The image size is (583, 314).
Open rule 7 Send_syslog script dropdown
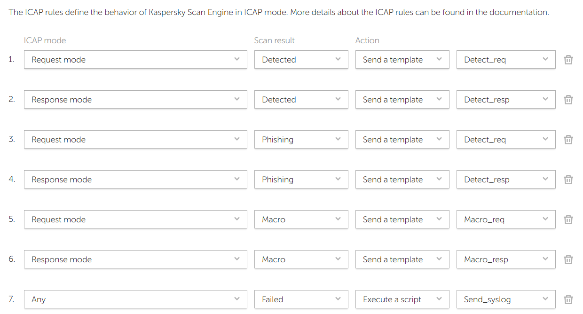[x=506, y=299]
